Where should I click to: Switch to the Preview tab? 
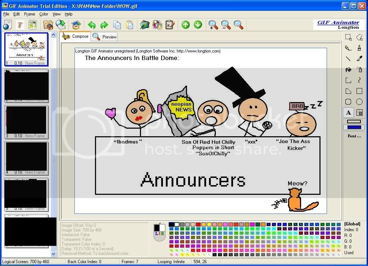[x=105, y=37]
